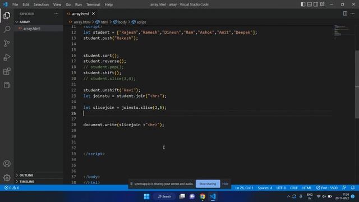Viewport: 359px width, 202px height.
Task: Click the minimap code preview
Action: (x=341, y=32)
